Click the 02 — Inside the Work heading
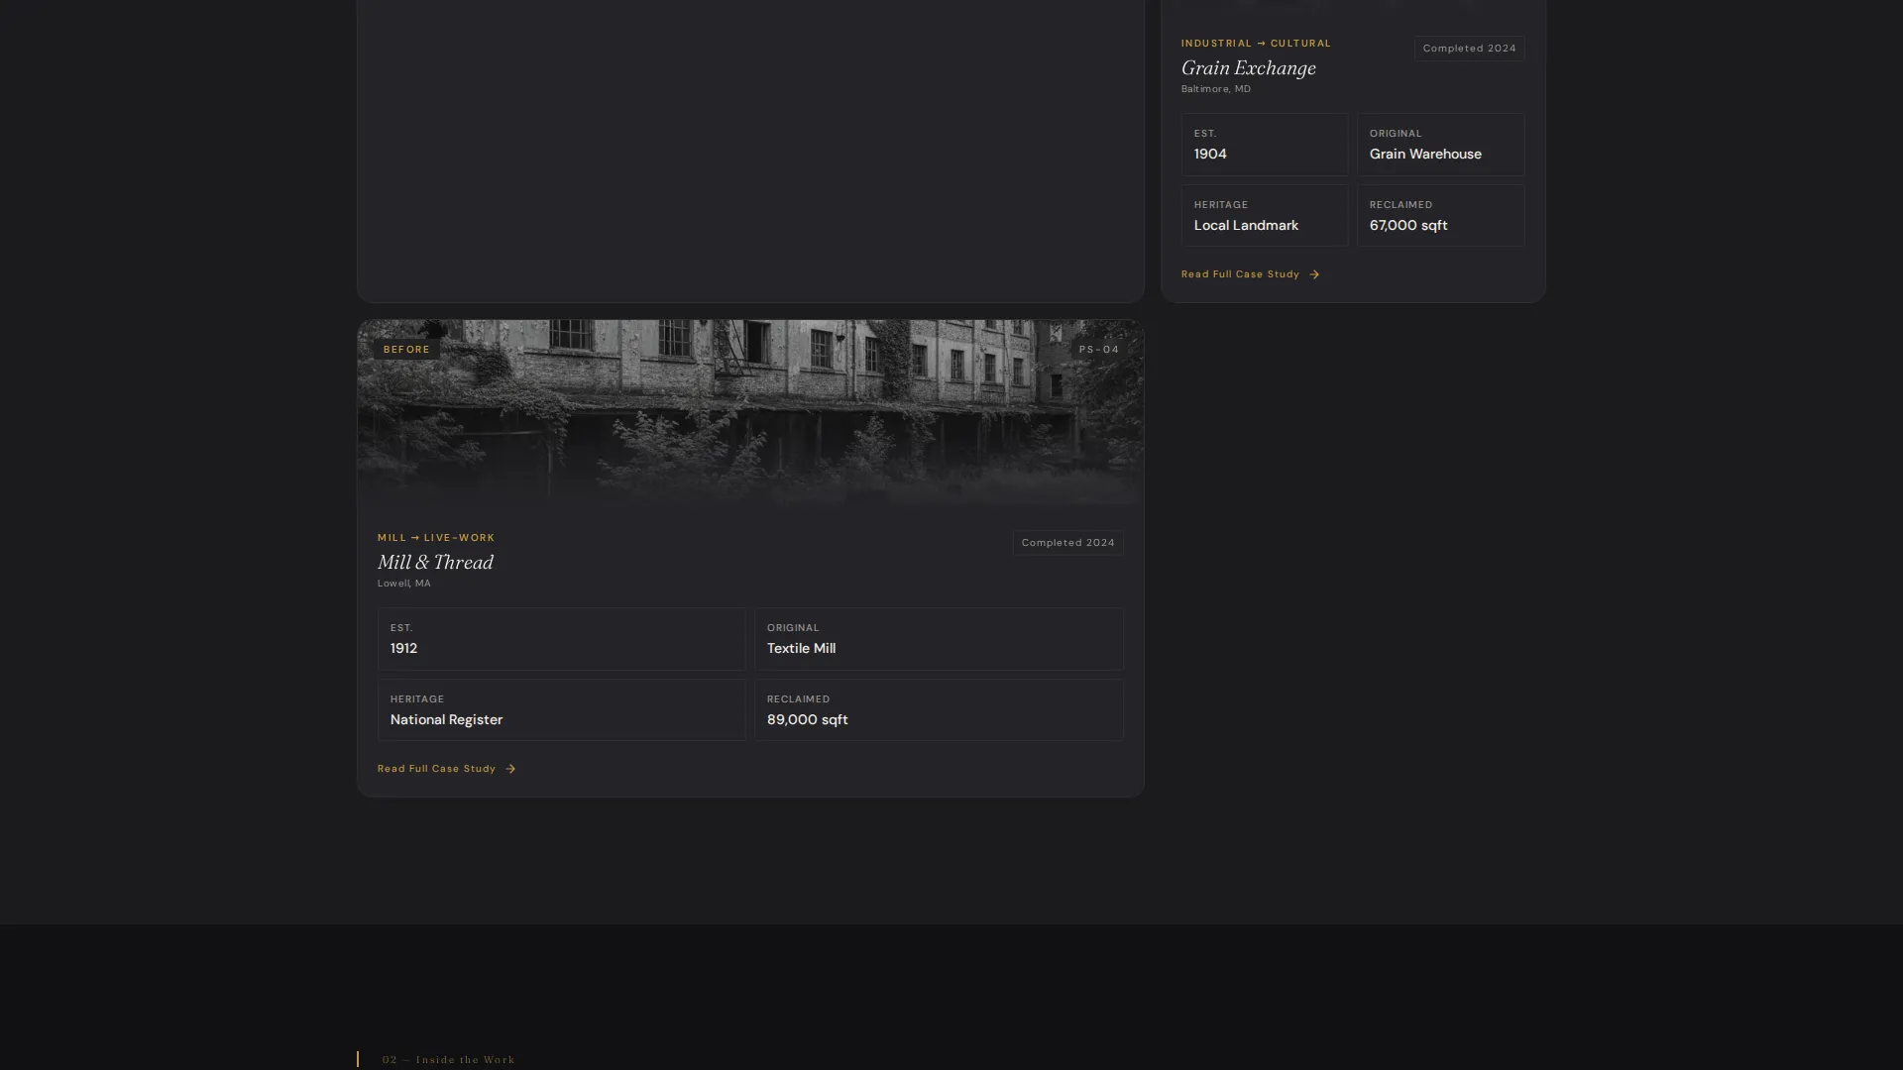Viewport: 1903px width, 1070px height. pos(448,1060)
